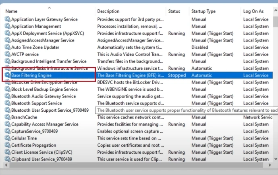Click the gear icon beside Certificate Propagation
Screen dimensions: 278x175
7,145
